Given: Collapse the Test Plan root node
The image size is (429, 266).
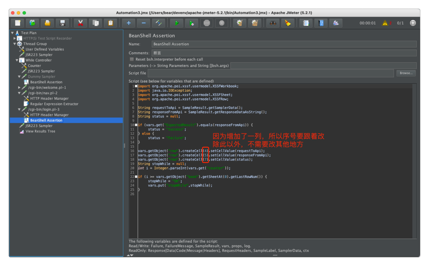Looking at the screenshot, I should pos(12,33).
